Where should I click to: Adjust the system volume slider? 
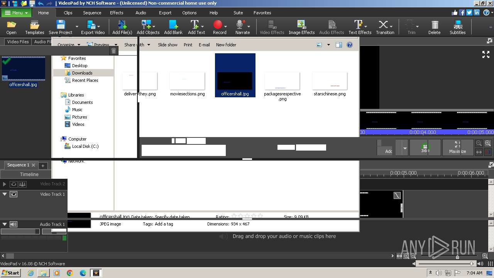click(472, 264)
